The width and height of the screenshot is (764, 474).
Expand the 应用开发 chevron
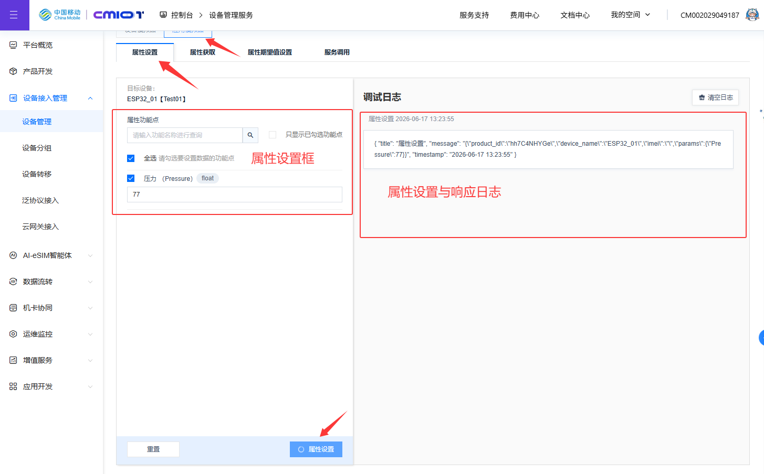90,386
